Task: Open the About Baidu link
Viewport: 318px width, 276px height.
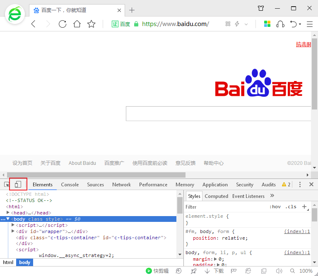Action: pos(82,163)
